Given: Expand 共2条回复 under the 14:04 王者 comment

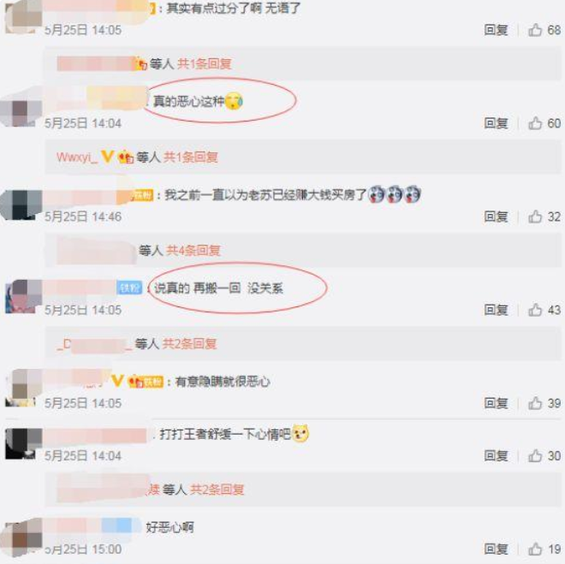Looking at the screenshot, I should 217,490.
